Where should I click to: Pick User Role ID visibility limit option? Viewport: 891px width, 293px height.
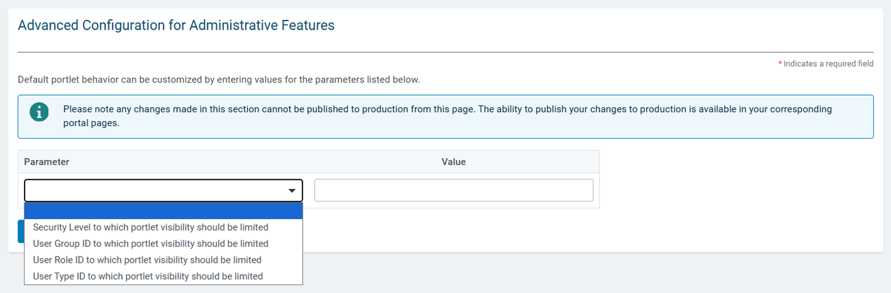(x=147, y=260)
